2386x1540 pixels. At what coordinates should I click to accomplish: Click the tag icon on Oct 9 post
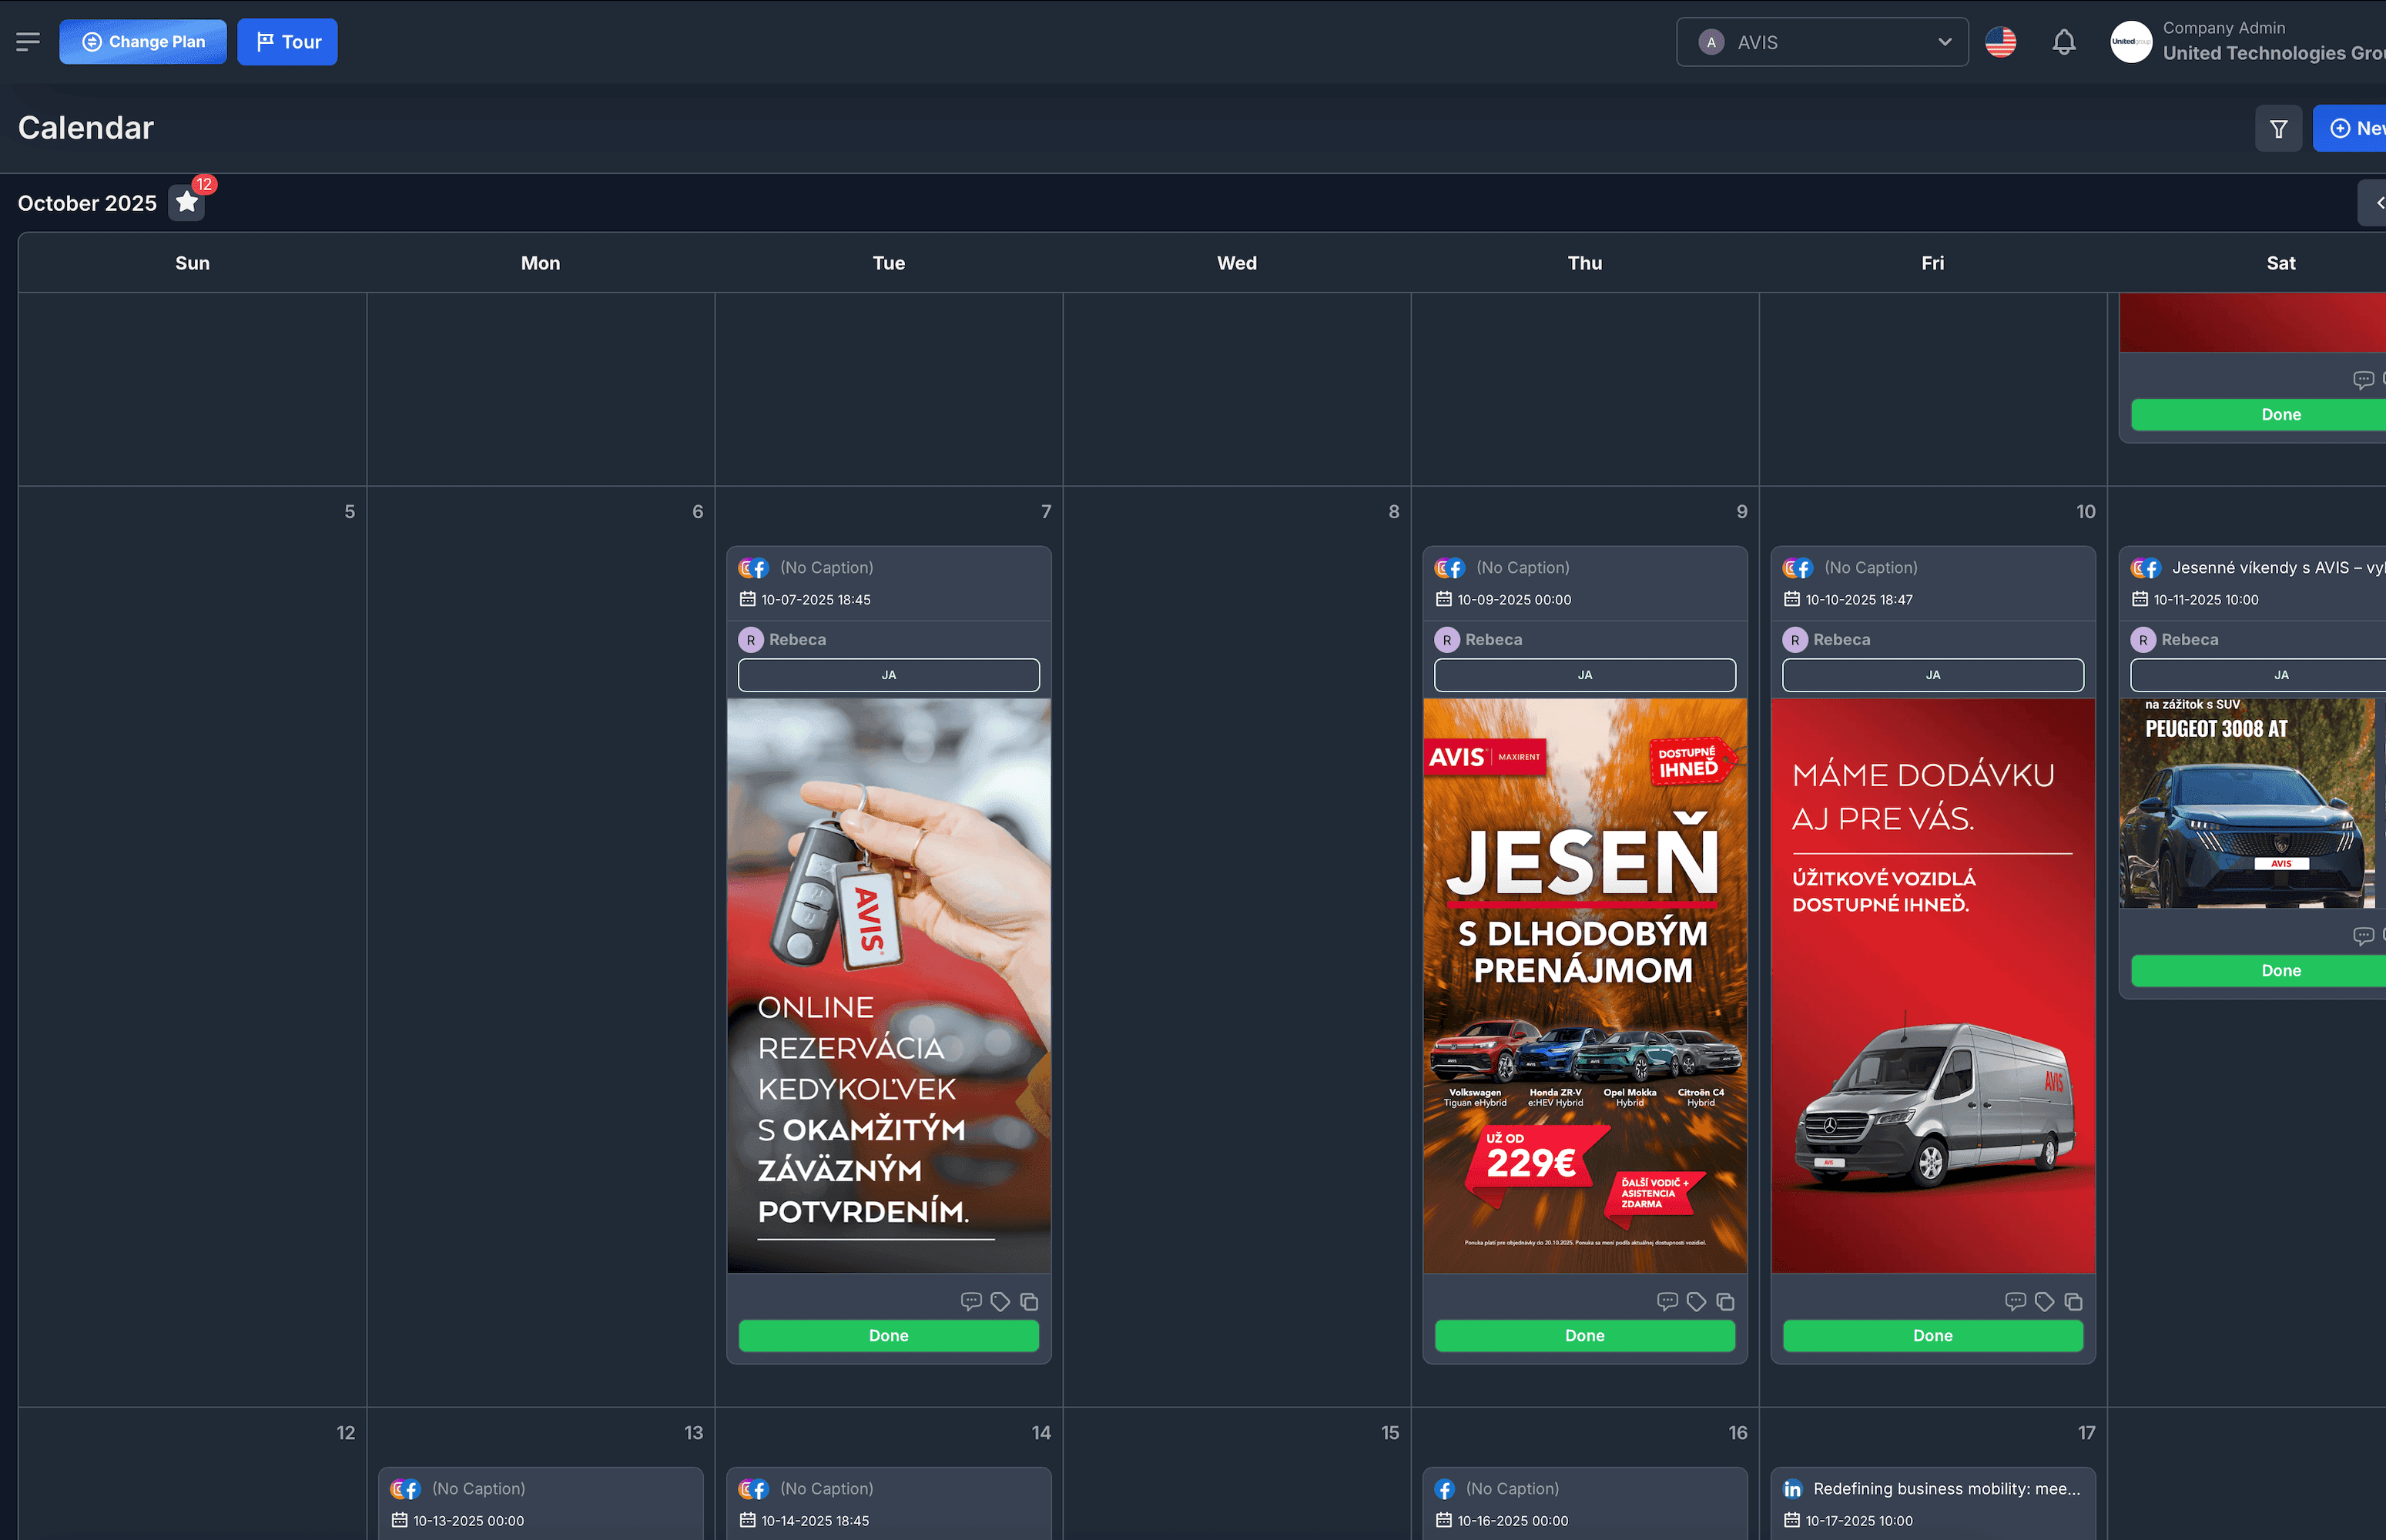click(1696, 1301)
